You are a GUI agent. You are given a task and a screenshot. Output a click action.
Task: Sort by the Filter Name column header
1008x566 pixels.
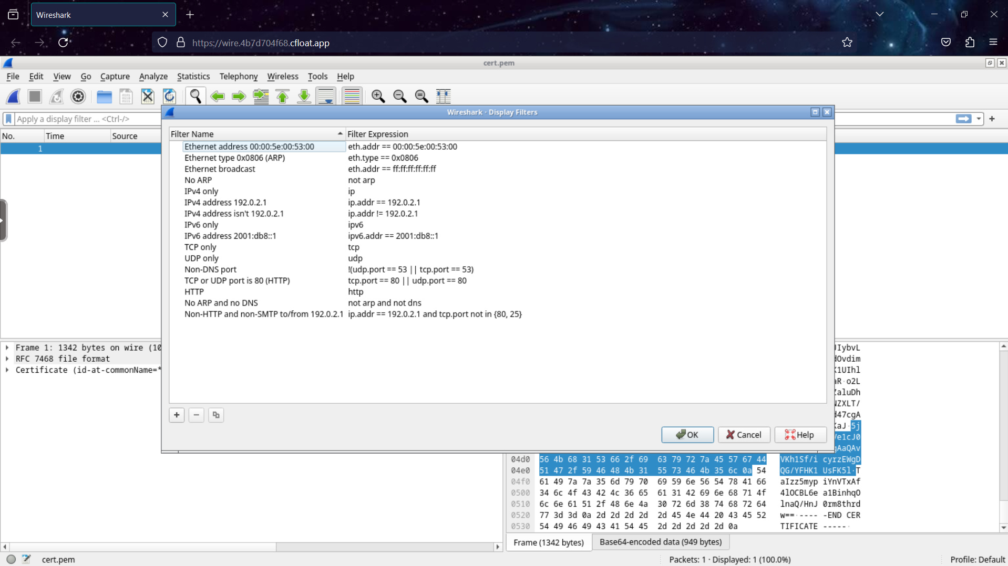point(257,134)
